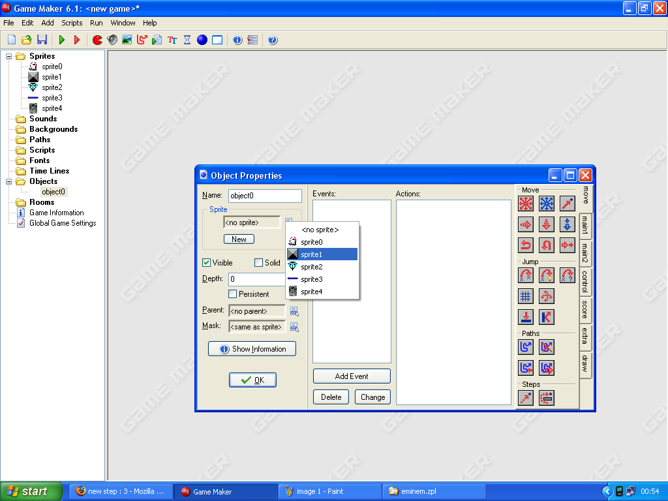Switch to the score actions tab

pos(585,310)
